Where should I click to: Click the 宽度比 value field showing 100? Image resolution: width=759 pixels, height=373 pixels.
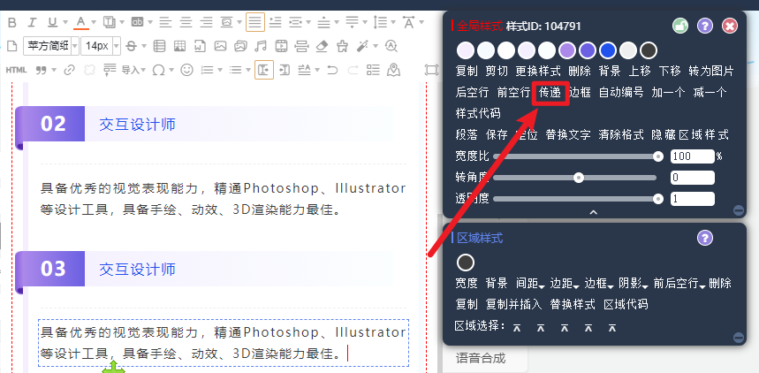click(x=692, y=156)
